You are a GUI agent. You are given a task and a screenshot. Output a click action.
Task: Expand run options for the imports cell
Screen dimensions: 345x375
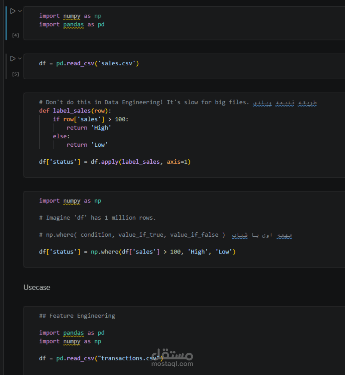pos(20,11)
